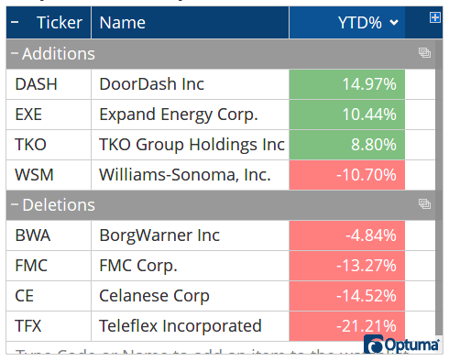449x361 pixels.
Task: Click the add column plus icon
Action: click(x=434, y=17)
